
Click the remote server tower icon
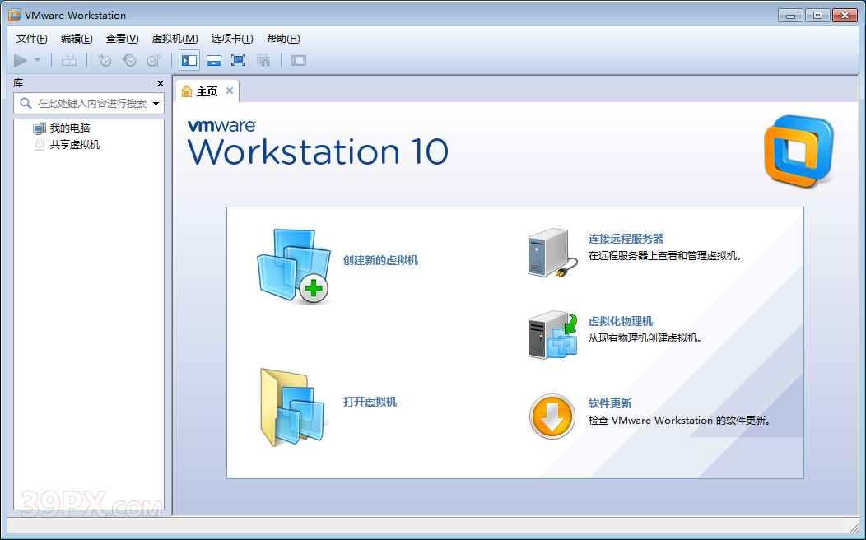[552, 253]
